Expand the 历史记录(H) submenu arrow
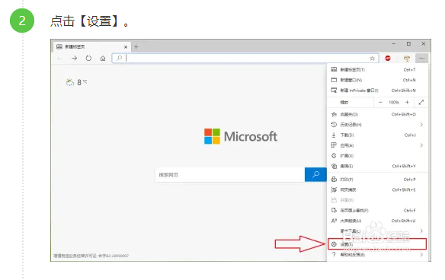Image resolution: width=445 pixels, height=280 pixels. pos(421,125)
